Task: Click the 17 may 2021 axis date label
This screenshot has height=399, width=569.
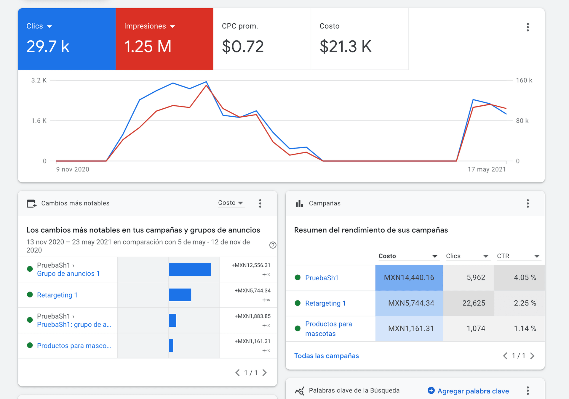Action: coord(487,169)
